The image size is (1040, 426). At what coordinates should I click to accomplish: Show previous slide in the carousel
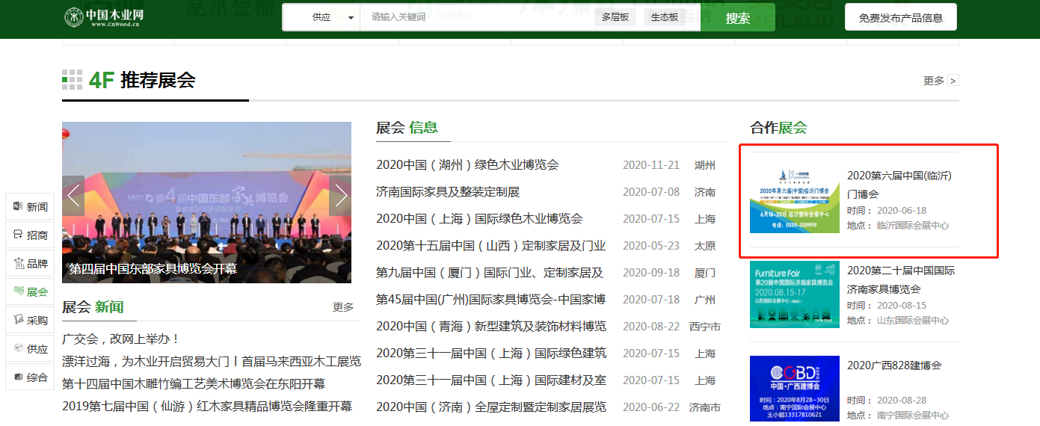(x=73, y=196)
